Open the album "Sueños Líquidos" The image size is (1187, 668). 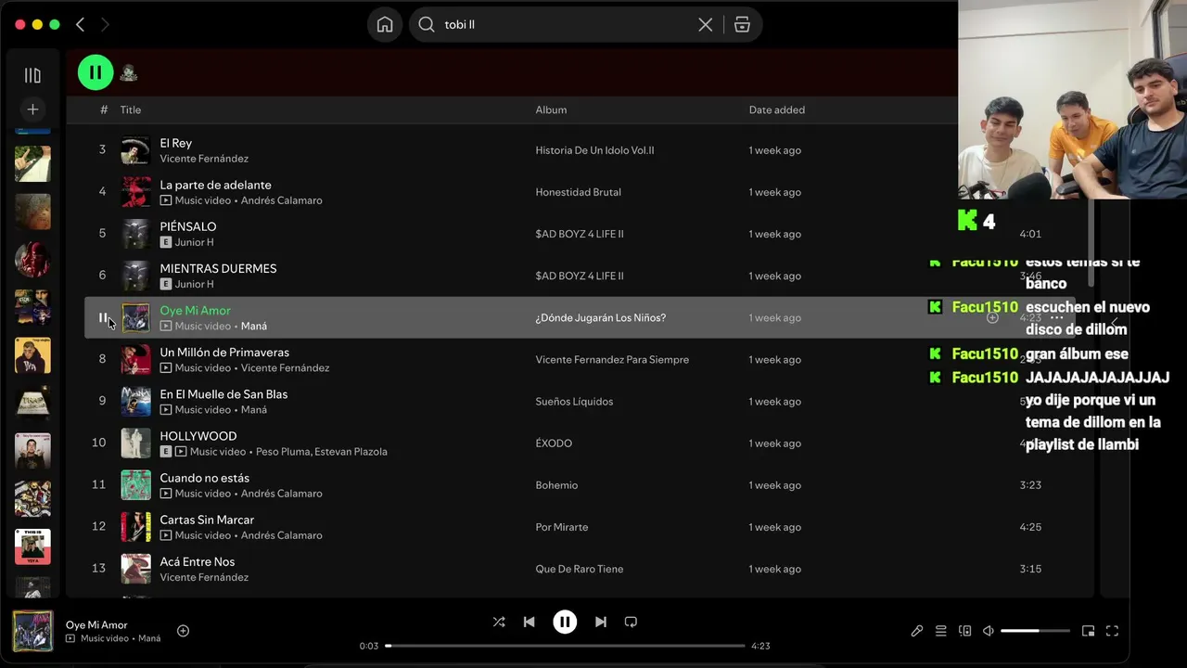pyautogui.click(x=574, y=402)
